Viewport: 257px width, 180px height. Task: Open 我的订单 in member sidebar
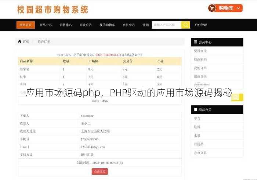tap(200, 68)
